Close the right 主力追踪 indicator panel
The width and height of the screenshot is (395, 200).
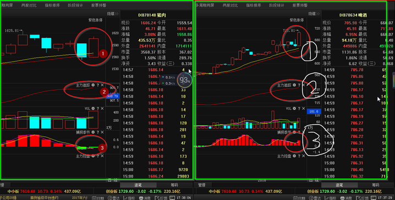point(304,85)
